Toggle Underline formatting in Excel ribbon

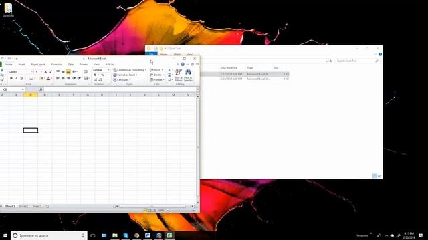tap(21, 79)
